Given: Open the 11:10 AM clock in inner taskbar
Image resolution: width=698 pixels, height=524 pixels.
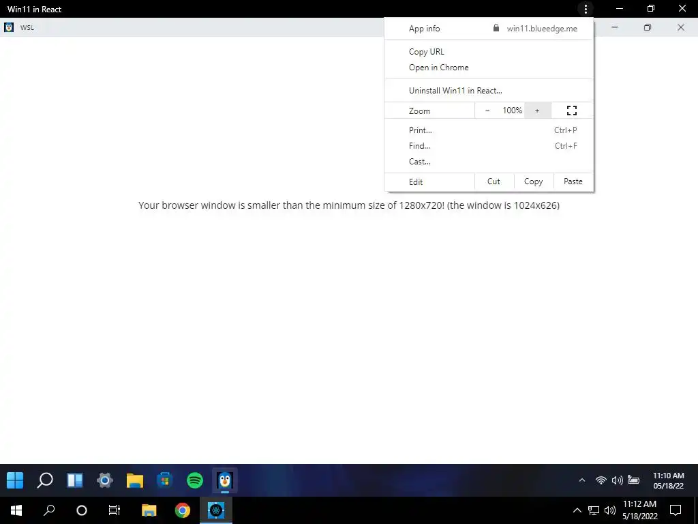Looking at the screenshot, I should pyautogui.click(x=668, y=481).
